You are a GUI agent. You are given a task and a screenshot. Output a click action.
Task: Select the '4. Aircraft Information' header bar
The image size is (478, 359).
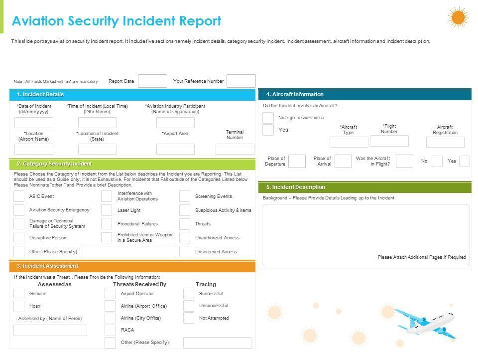tap(364, 95)
